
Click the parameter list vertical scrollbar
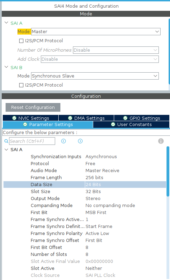click(x=168, y=171)
